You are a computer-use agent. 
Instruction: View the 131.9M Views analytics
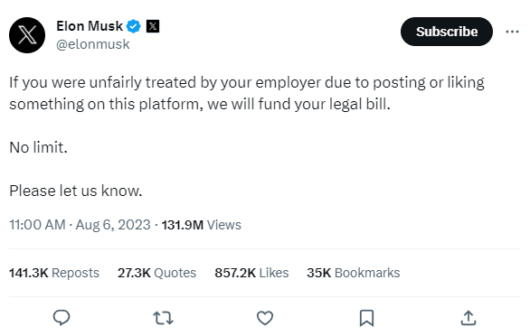click(x=202, y=225)
